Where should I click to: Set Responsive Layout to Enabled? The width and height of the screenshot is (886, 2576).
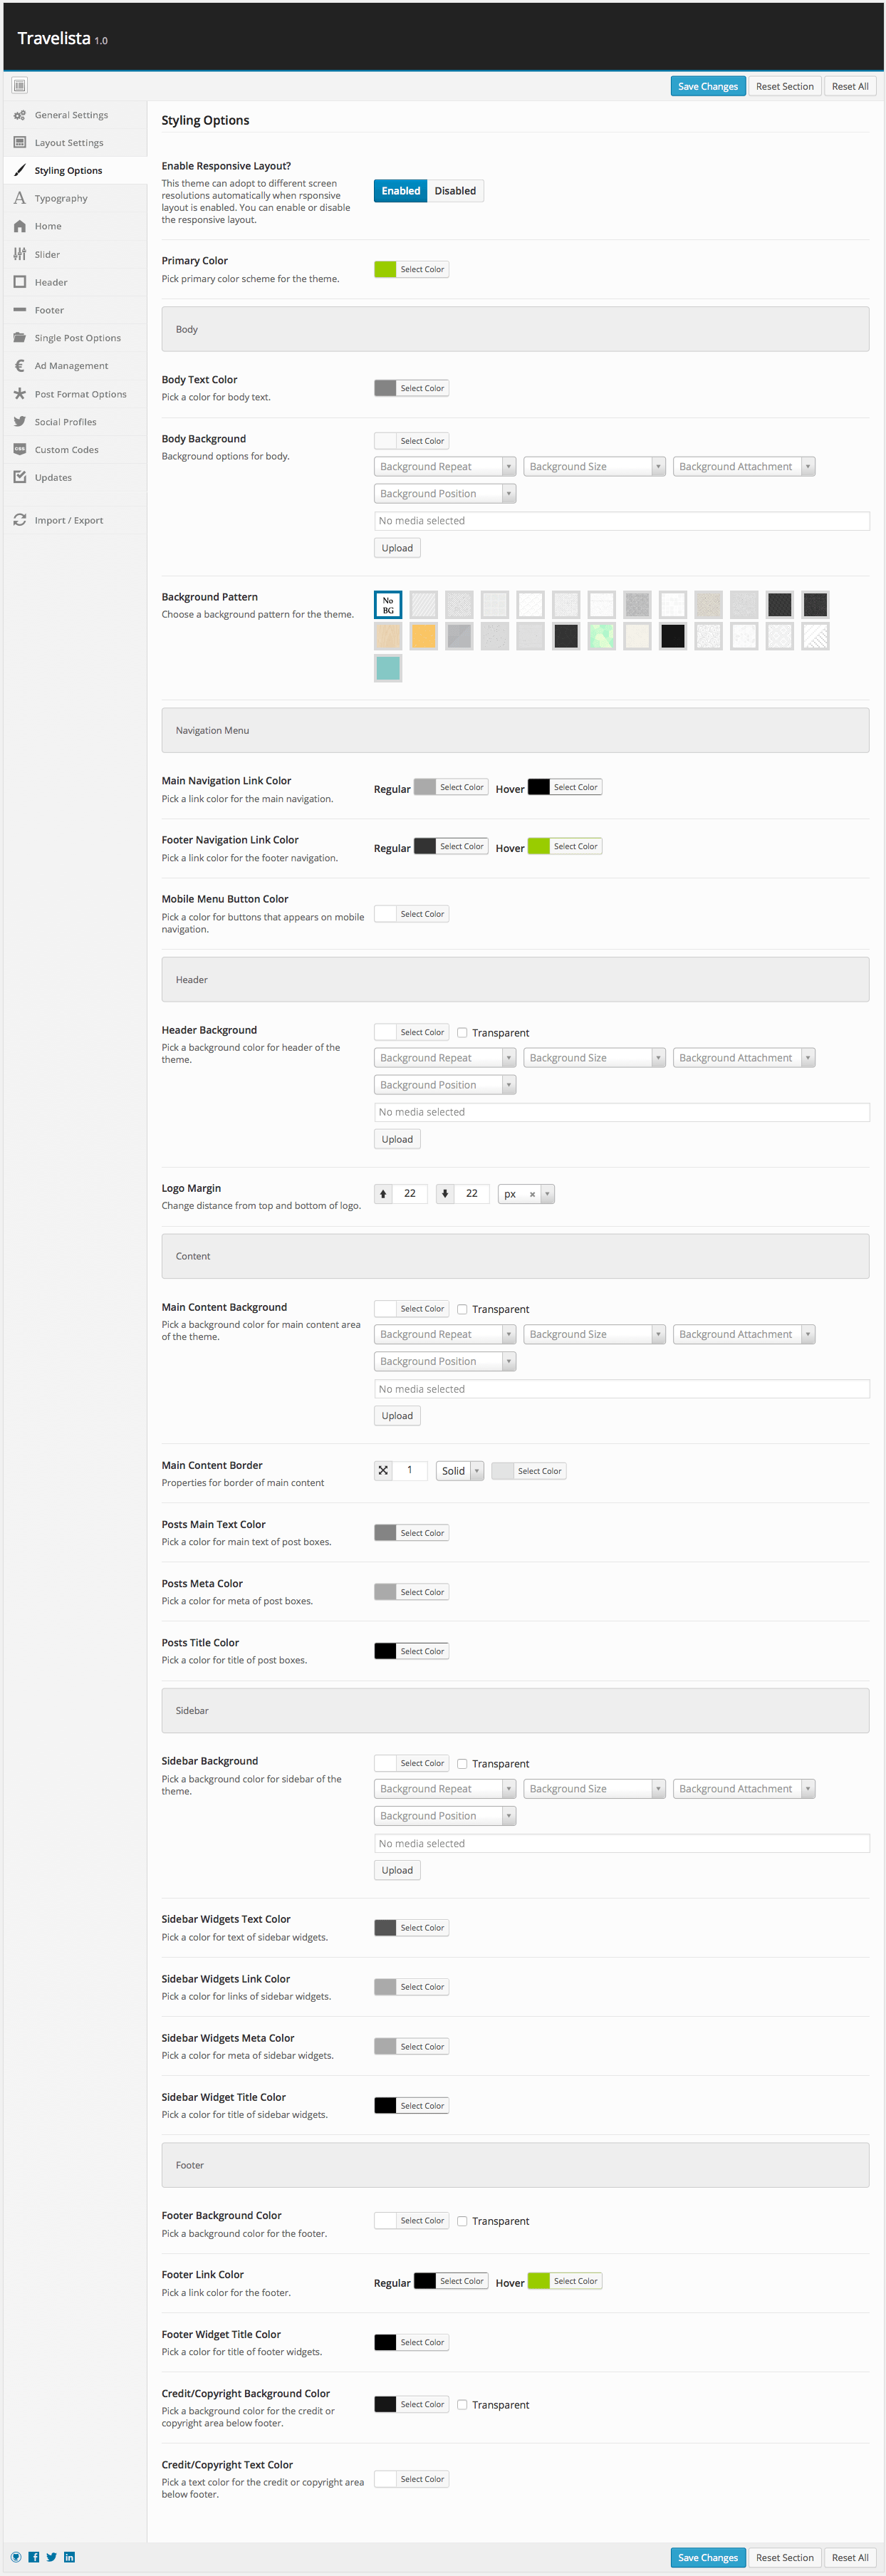(x=401, y=191)
